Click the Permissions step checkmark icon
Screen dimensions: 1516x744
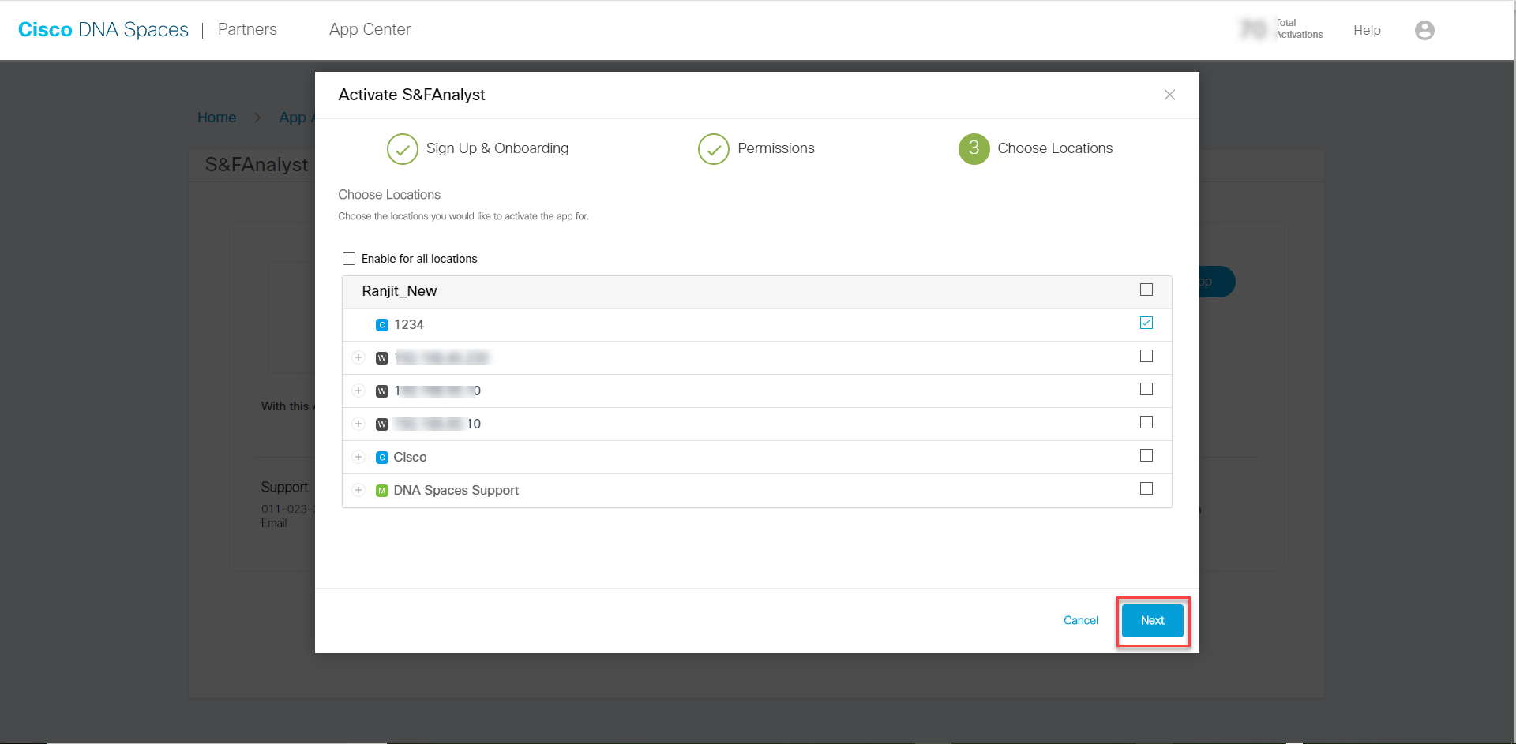coord(714,149)
